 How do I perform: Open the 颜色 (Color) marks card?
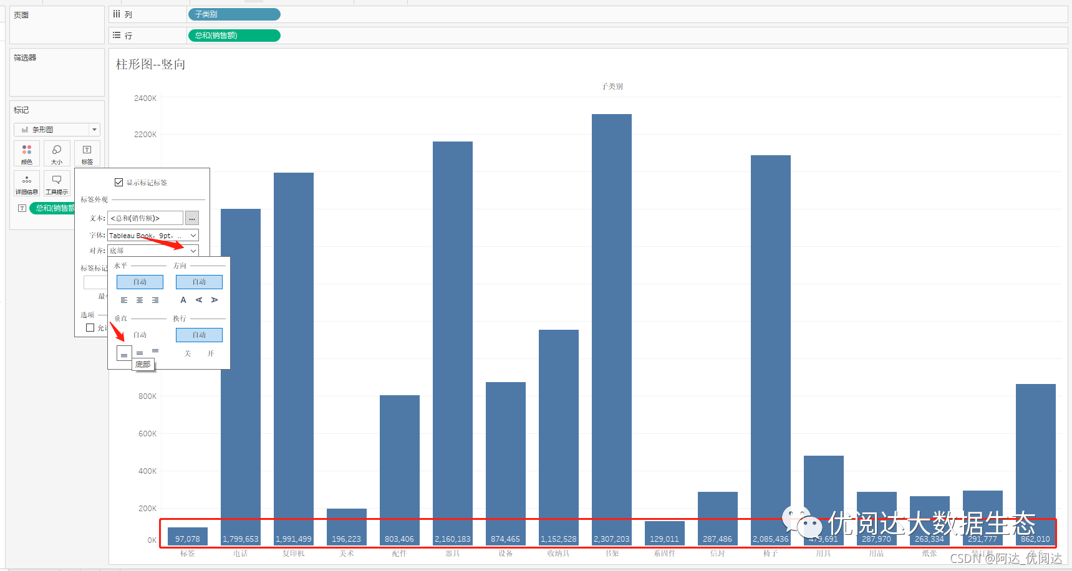tap(27, 153)
